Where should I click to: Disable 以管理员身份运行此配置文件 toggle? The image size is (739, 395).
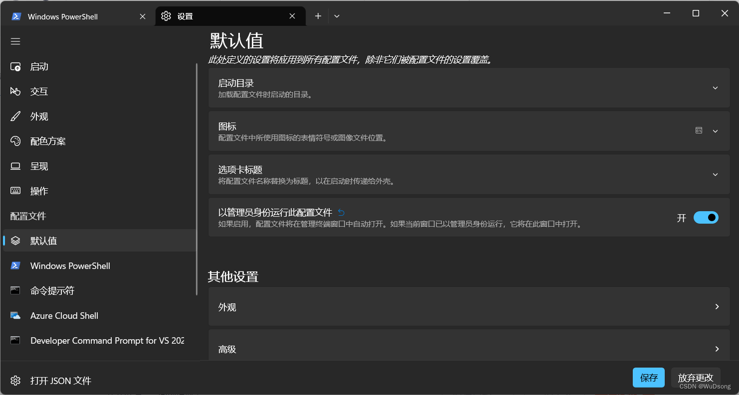coord(706,218)
